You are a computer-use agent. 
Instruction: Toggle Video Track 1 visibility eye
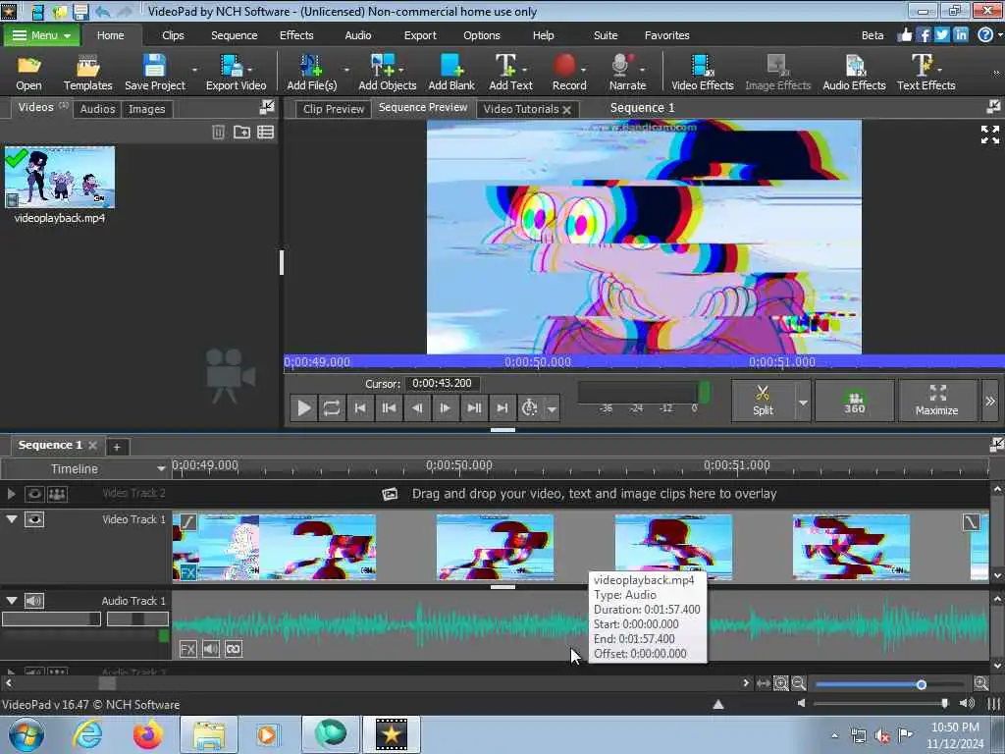pos(34,519)
